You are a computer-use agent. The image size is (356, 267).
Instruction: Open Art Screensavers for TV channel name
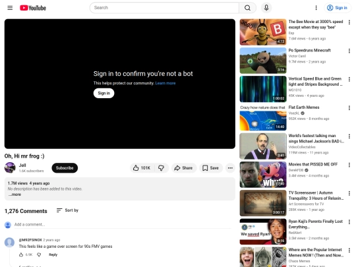(x=306, y=204)
